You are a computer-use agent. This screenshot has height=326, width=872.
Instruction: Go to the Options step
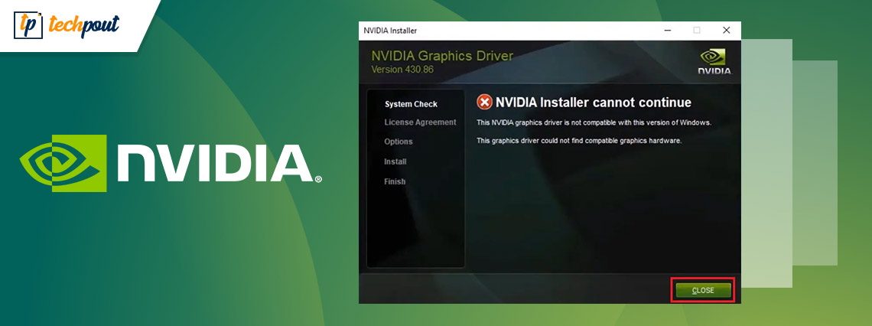pos(399,142)
